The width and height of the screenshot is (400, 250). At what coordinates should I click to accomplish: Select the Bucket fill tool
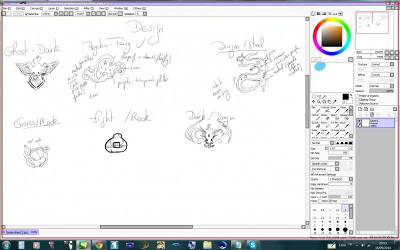315,124
